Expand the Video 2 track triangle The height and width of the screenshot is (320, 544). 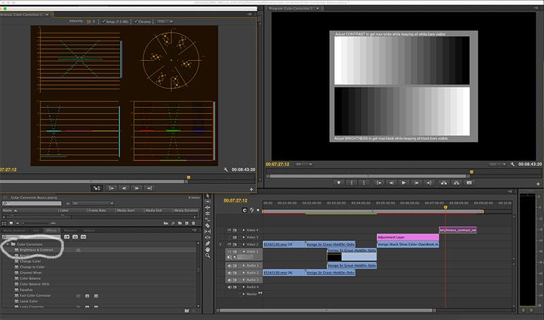[x=243, y=245]
